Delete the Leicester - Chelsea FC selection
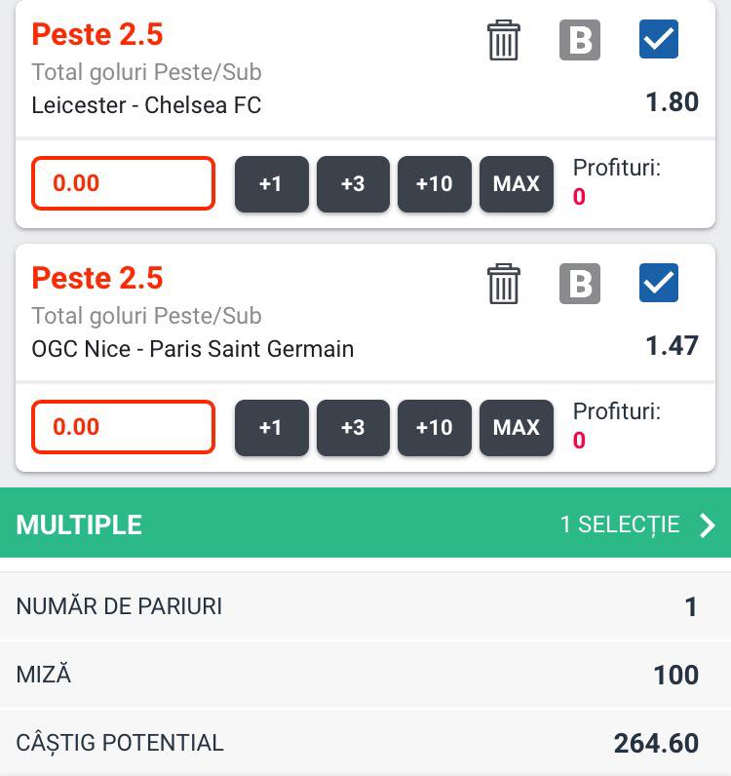731x776 pixels. 503,40
